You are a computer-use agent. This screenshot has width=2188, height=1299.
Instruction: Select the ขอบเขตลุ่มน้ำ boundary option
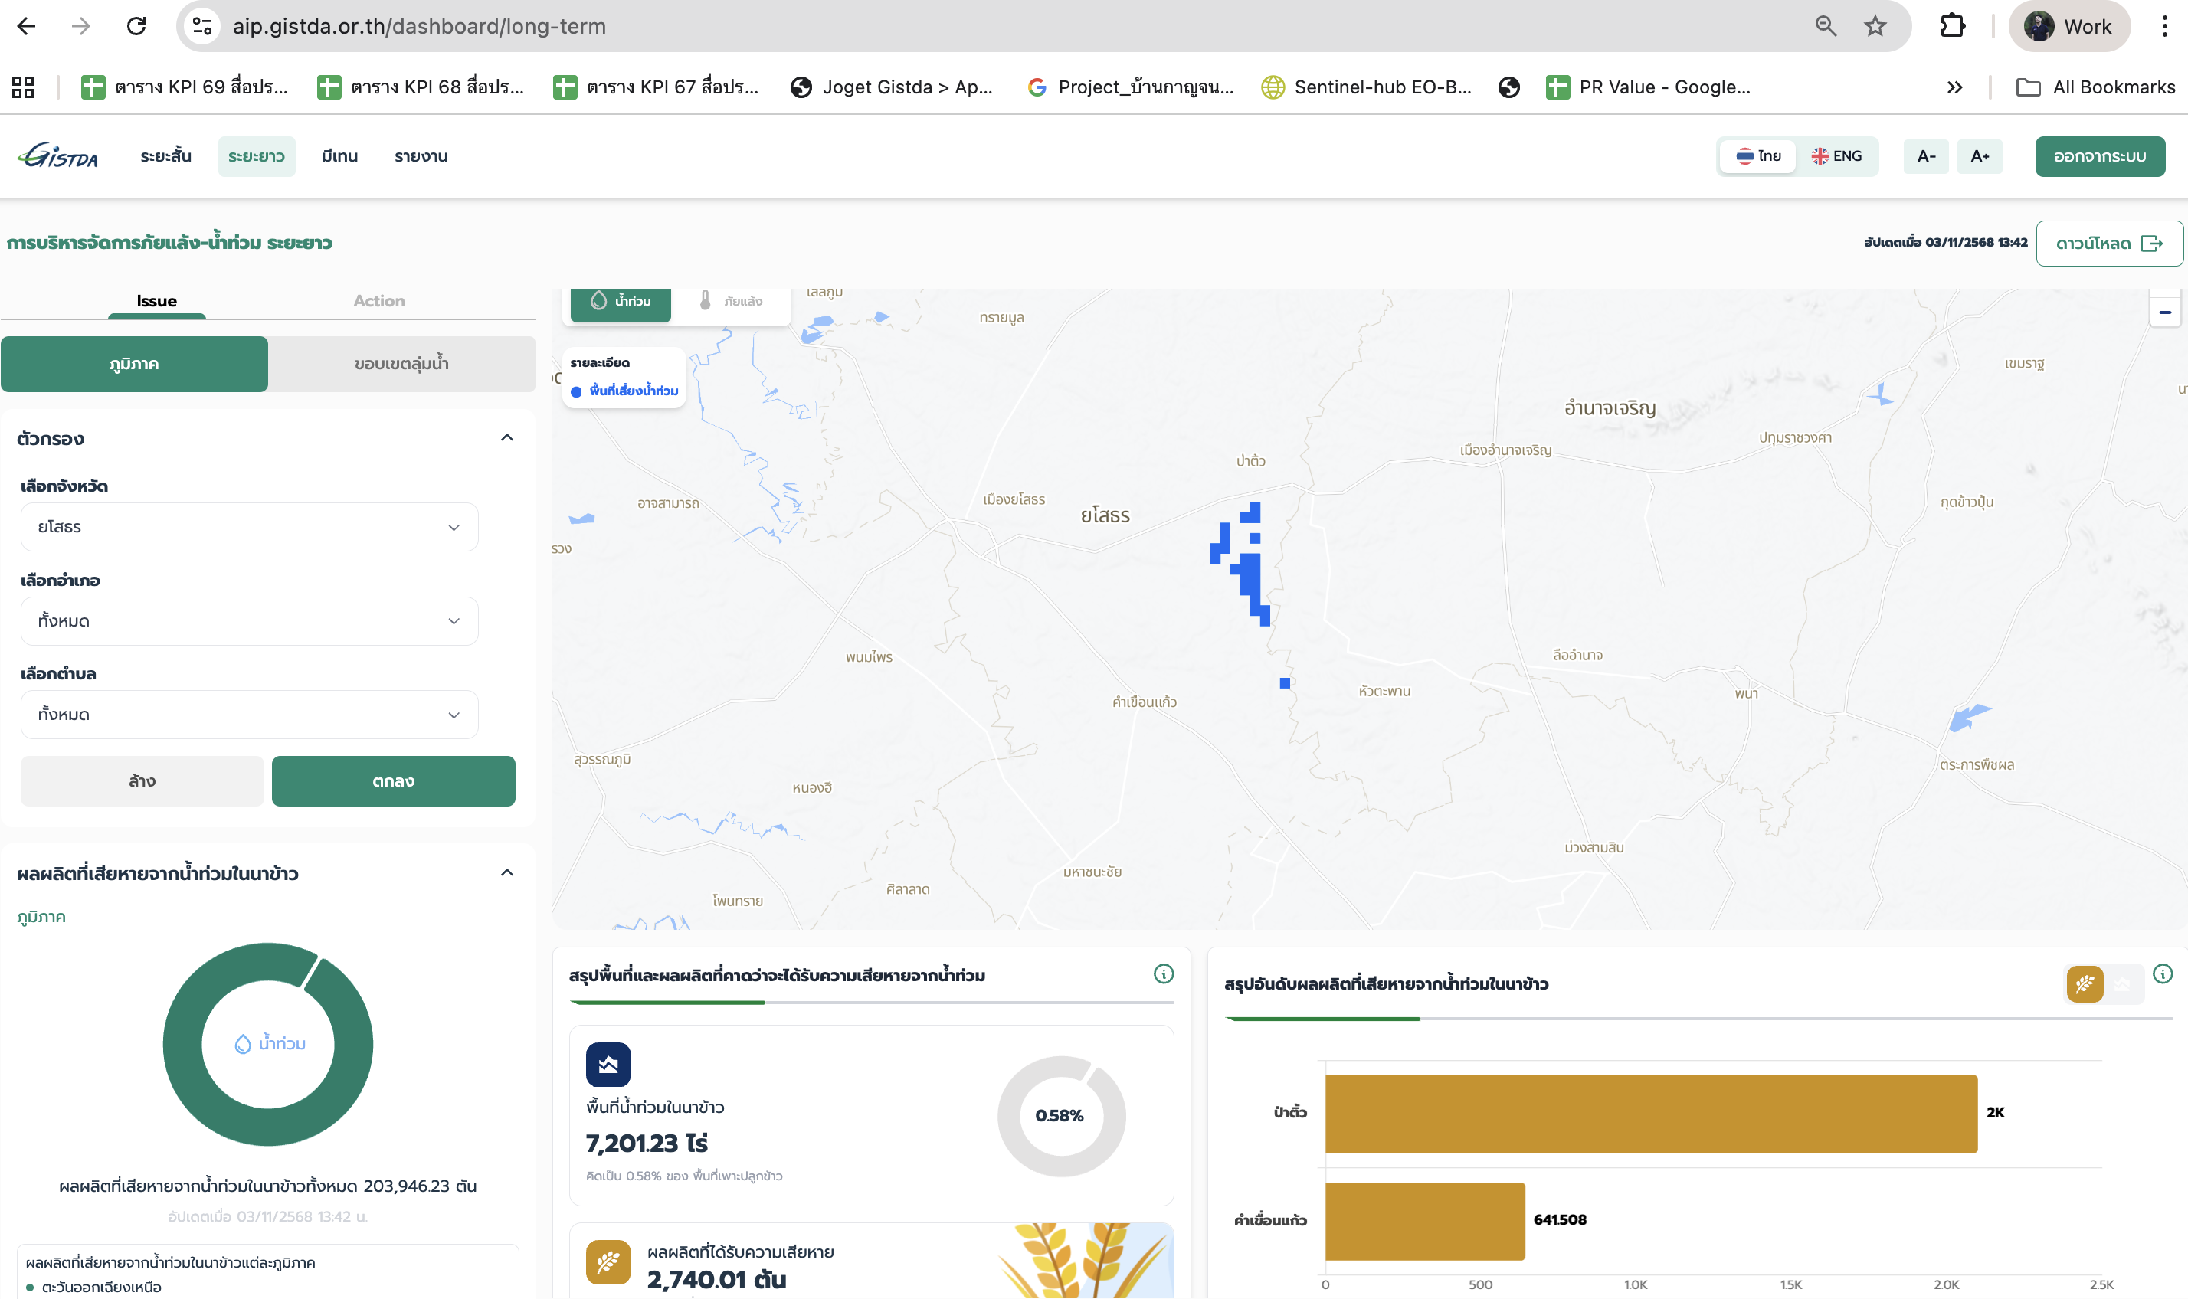[401, 363]
